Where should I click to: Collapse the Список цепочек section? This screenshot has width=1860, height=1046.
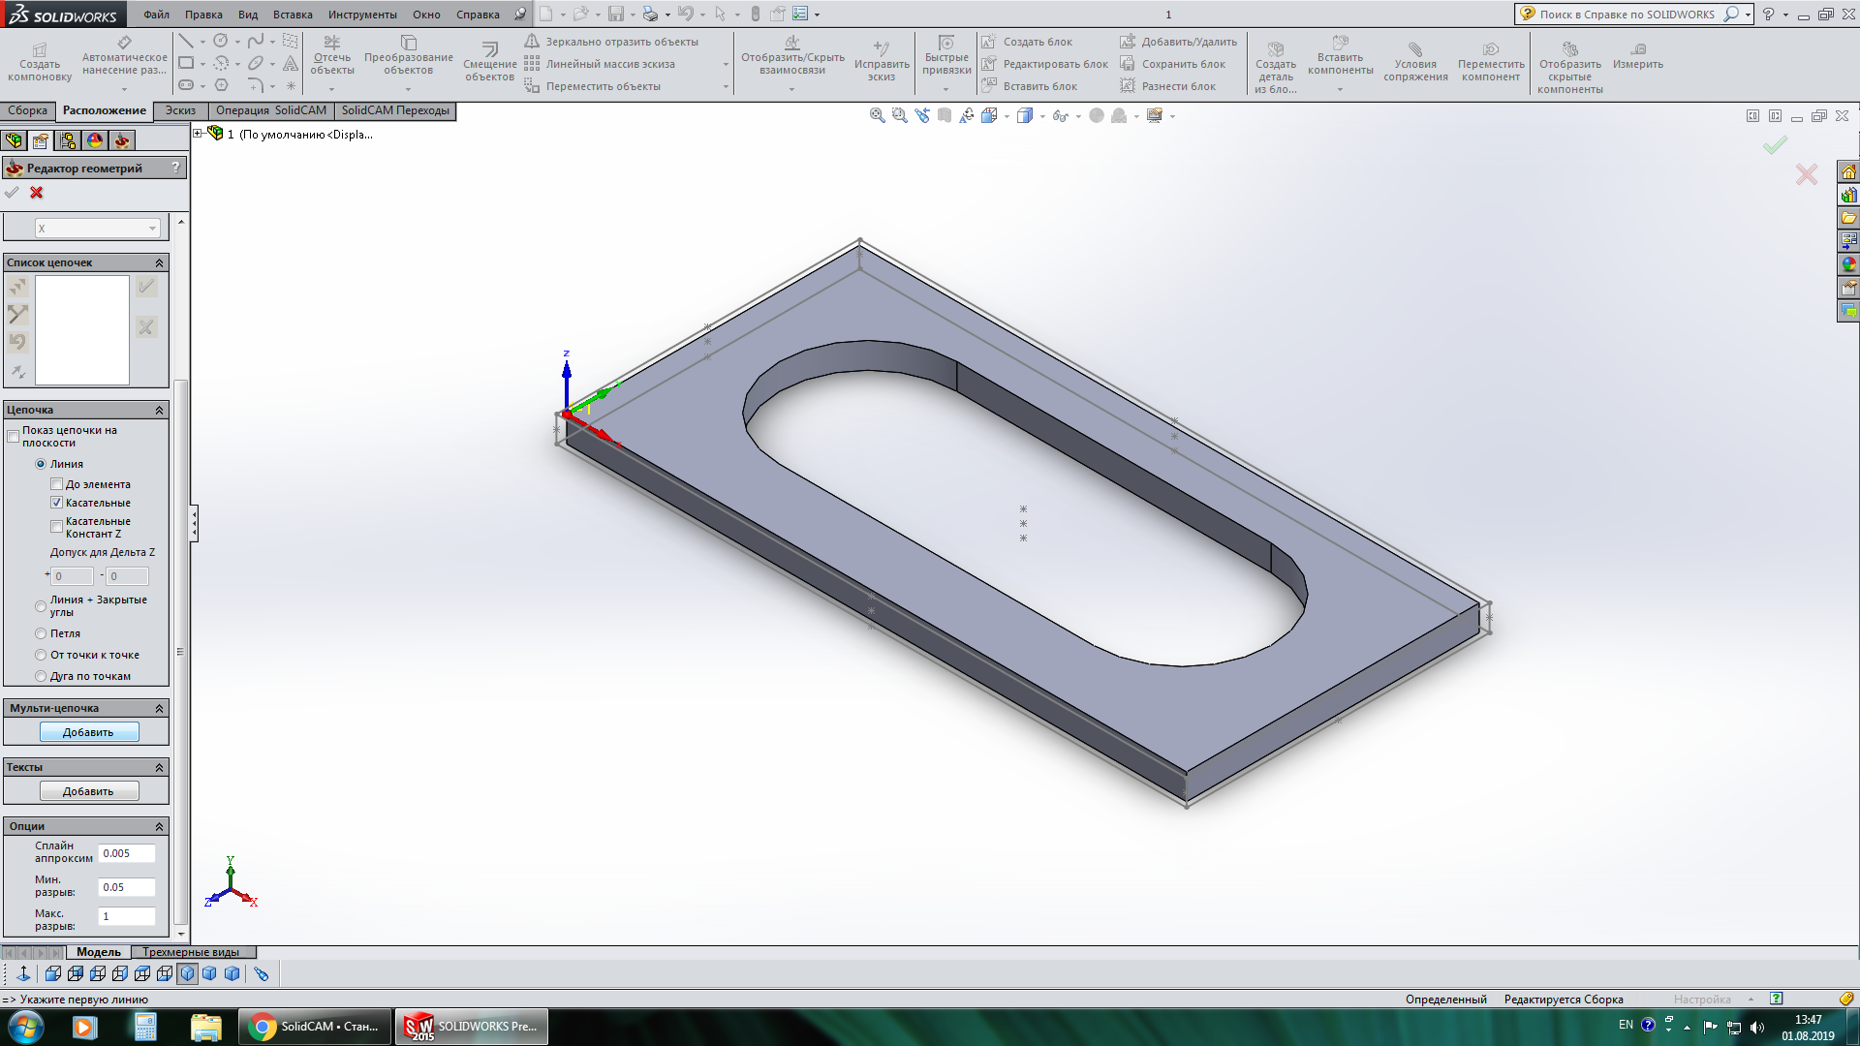pyautogui.click(x=159, y=262)
